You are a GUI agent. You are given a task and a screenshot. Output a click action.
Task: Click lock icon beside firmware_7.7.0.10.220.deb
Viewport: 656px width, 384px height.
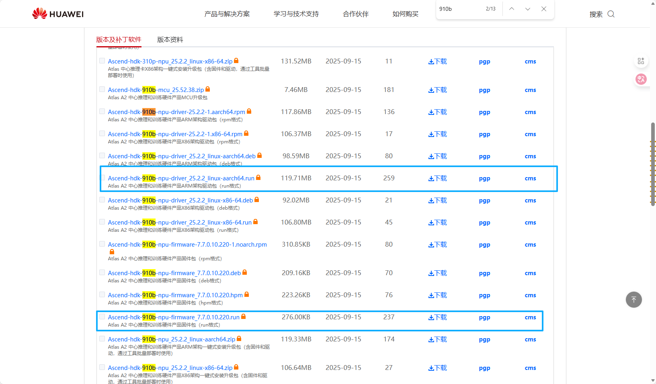point(245,272)
